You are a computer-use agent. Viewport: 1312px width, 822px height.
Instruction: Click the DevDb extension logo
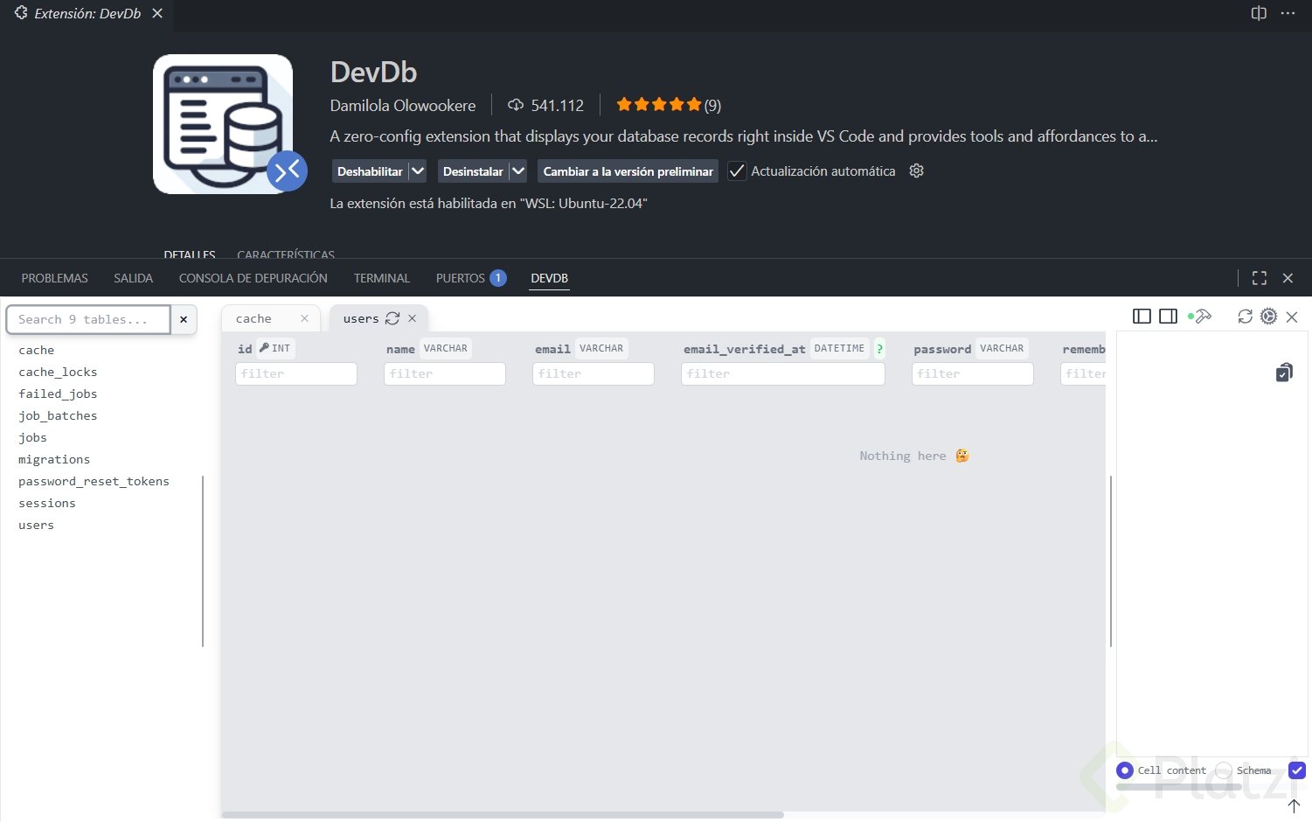[x=223, y=124]
